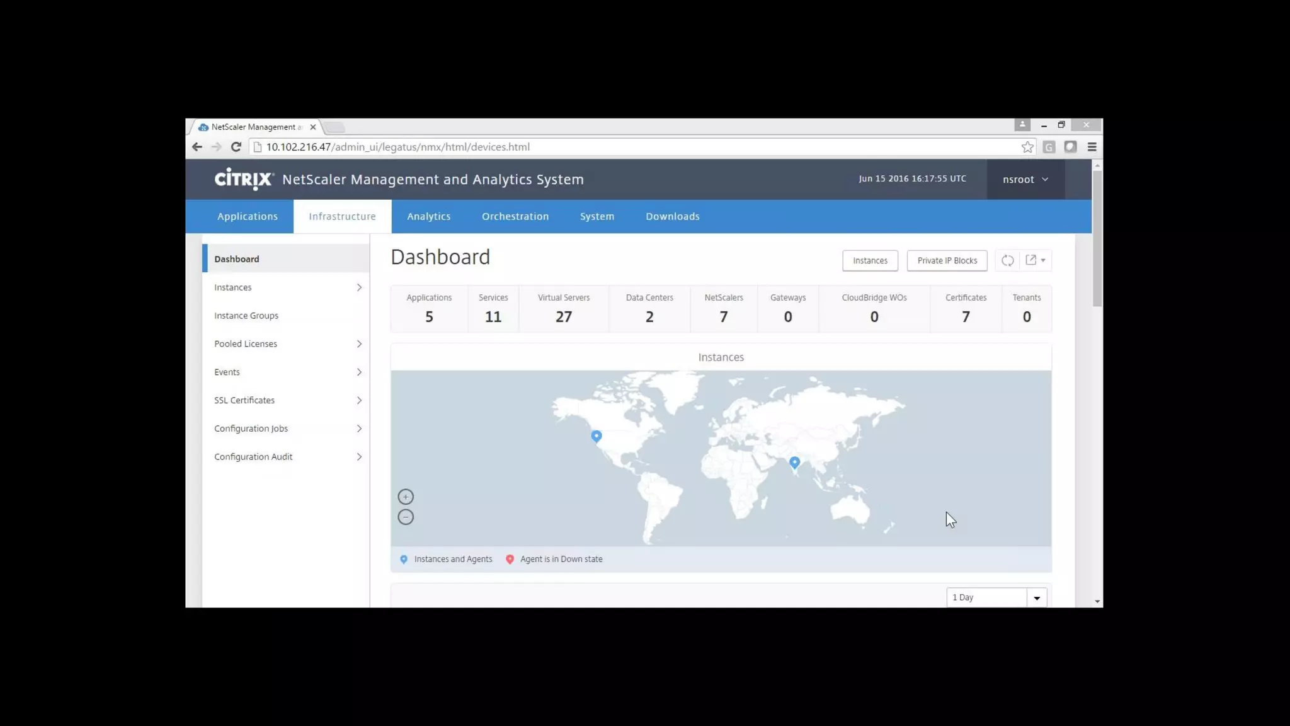The image size is (1290, 726).
Task: Open the export icon dropdown
Action: [1036, 260]
